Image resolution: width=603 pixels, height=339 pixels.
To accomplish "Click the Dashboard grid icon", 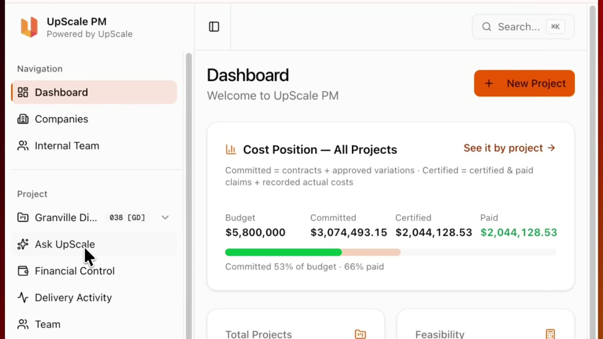I will [23, 92].
